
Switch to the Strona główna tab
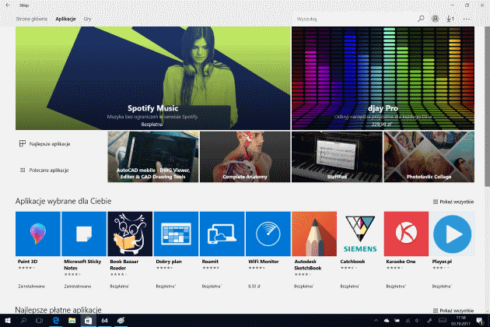(x=31, y=19)
